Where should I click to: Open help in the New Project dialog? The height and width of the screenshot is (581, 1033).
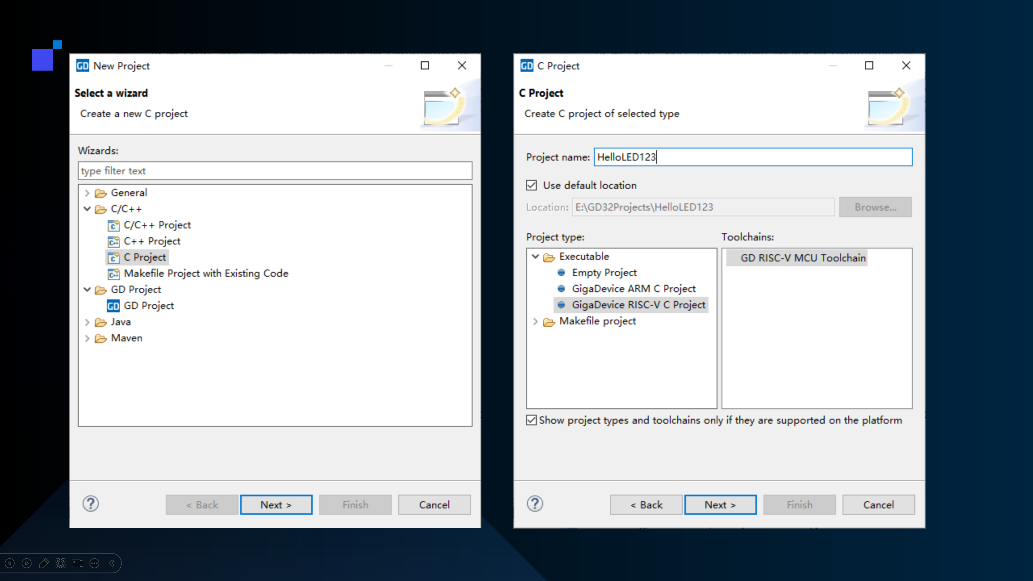pos(91,504)
